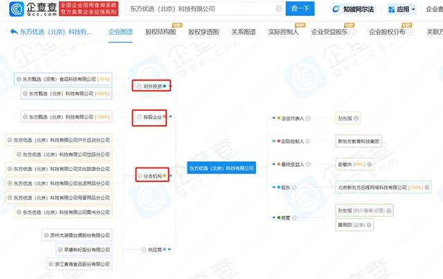Click the circle icon before 苏州太湖雪丝绸股份有限公司
Screen dimensions: 443x279
pos(46,235)
